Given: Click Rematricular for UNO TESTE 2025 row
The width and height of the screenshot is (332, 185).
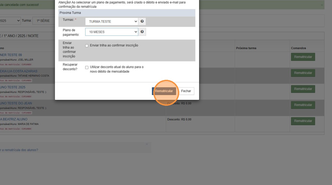Looking at the screenshot, I should click(x=303, y=89).
